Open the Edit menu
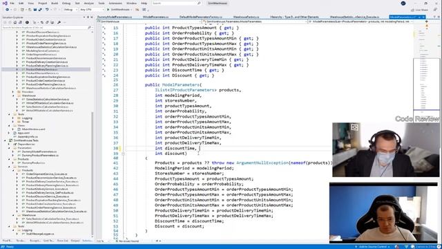 tap(21, 3)
